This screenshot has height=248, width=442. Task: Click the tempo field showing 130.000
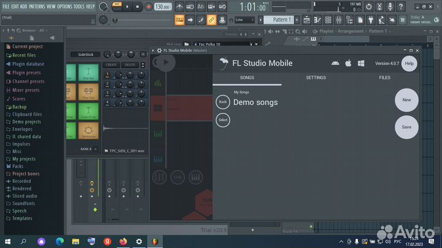(163, 7)
